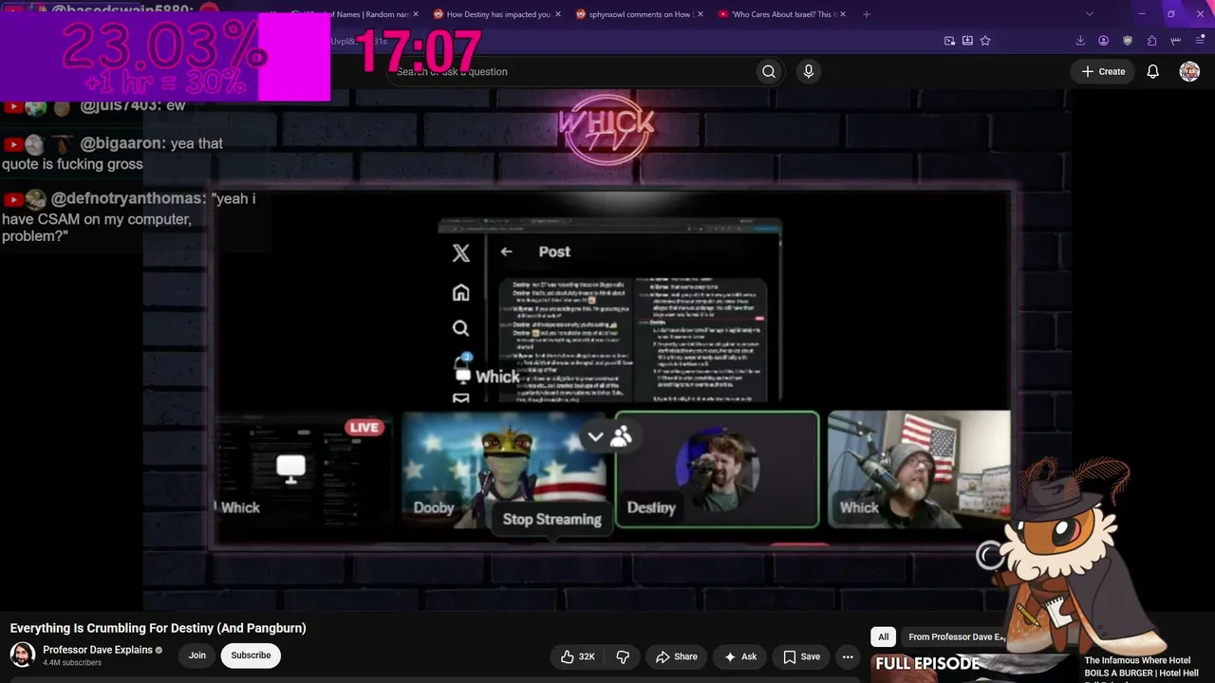Click the participants people icon
Image resolution: width=1215 pixels, height=683 pixels.
click(621, 436)
